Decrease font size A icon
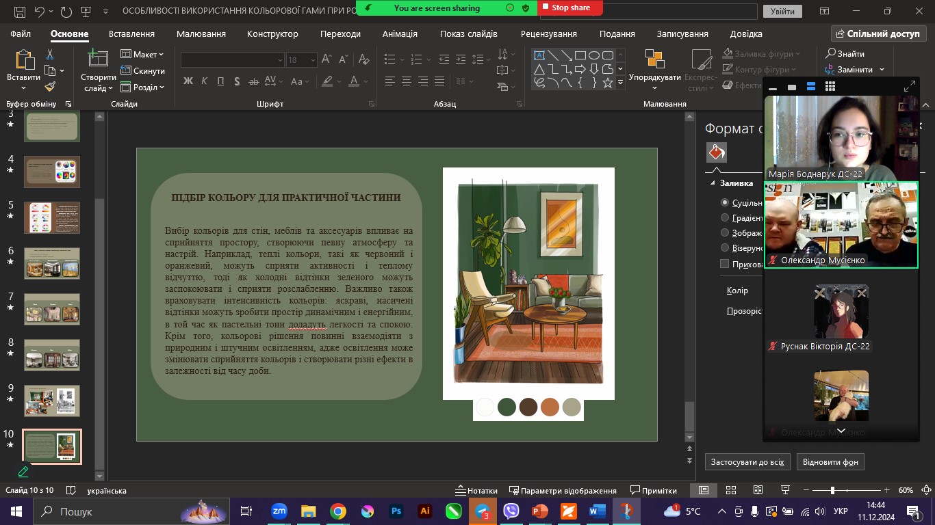Viewport: 935px width, 525px height. pyautogui.click(x=343, y=59)
